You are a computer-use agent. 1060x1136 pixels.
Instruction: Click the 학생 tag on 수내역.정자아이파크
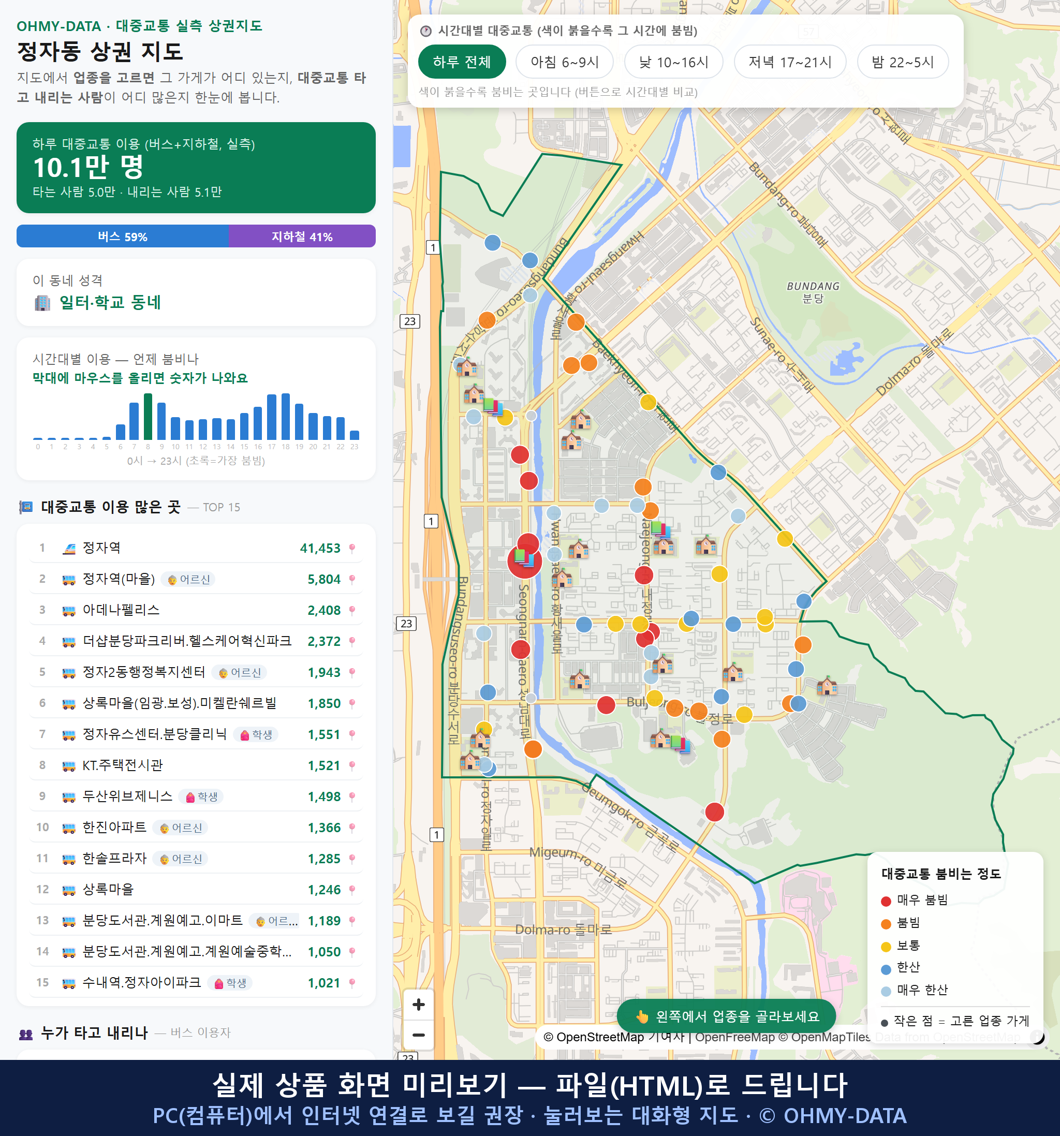coord(230,983)
